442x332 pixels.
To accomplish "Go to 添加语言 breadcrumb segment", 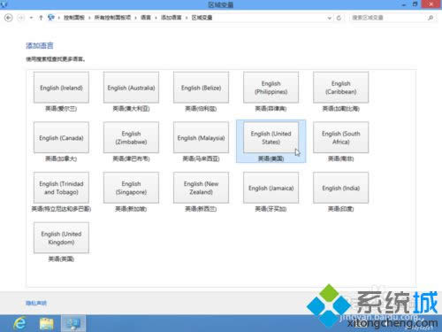I will pos(171,18).
